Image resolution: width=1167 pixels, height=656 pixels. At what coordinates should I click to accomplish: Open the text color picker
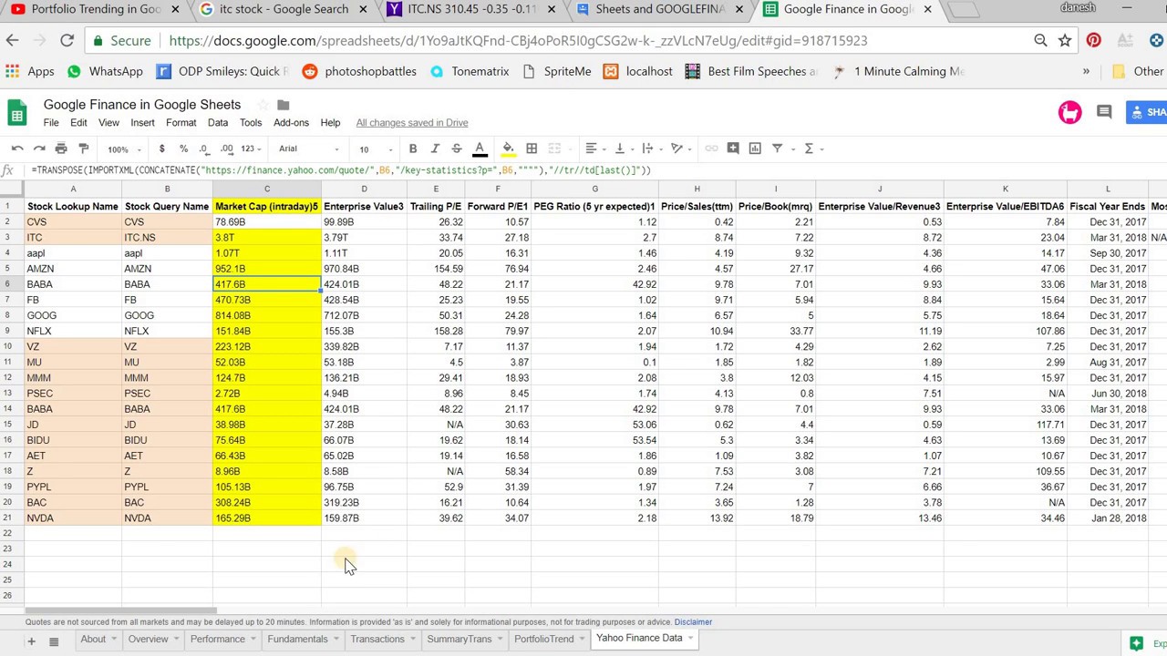point(480,149)
